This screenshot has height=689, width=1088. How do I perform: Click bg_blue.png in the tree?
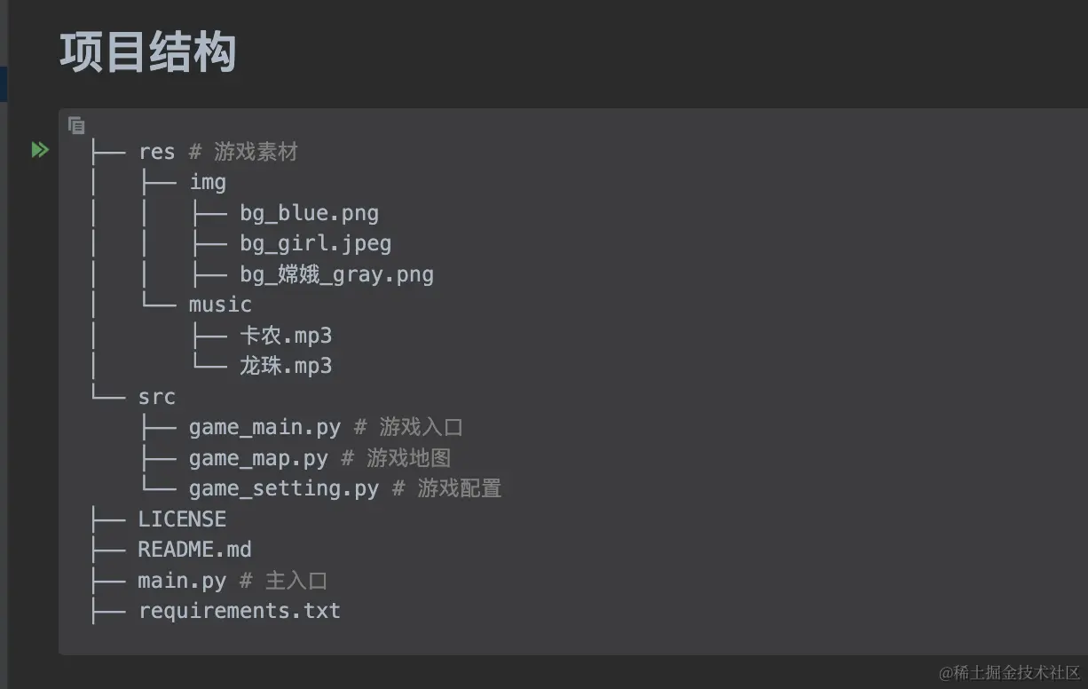point(309,214)
